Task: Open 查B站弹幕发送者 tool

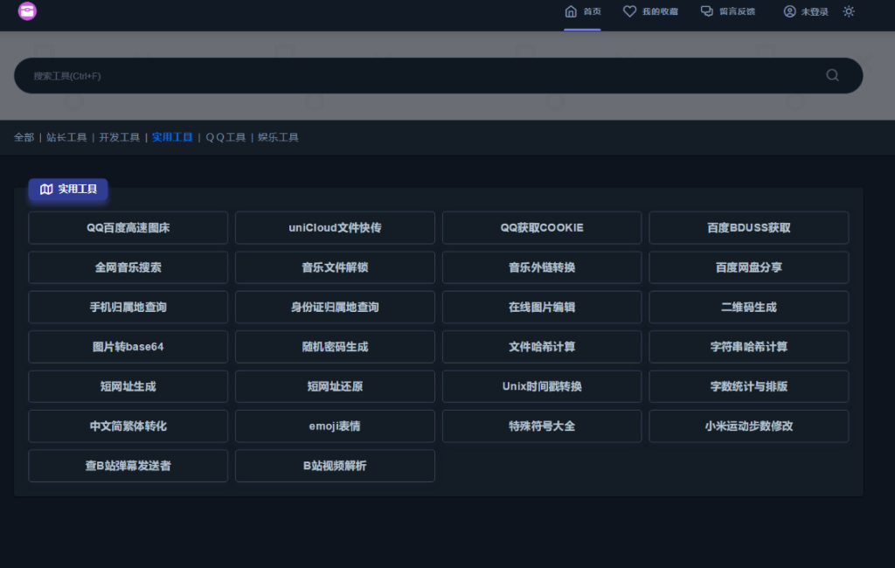Action: tap(128, 466)
